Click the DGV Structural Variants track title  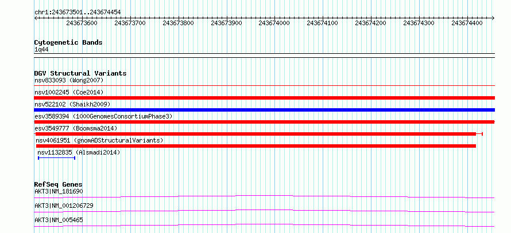80,73
